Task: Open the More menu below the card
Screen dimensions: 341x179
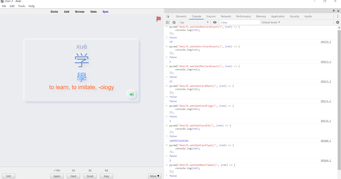Action: coord(154,176)
